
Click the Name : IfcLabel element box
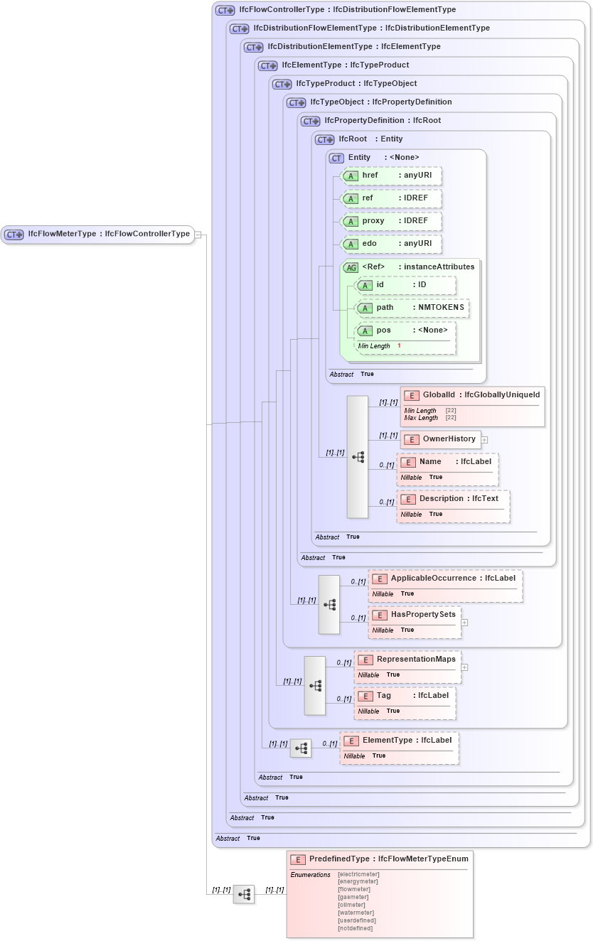tap(447, 468)
